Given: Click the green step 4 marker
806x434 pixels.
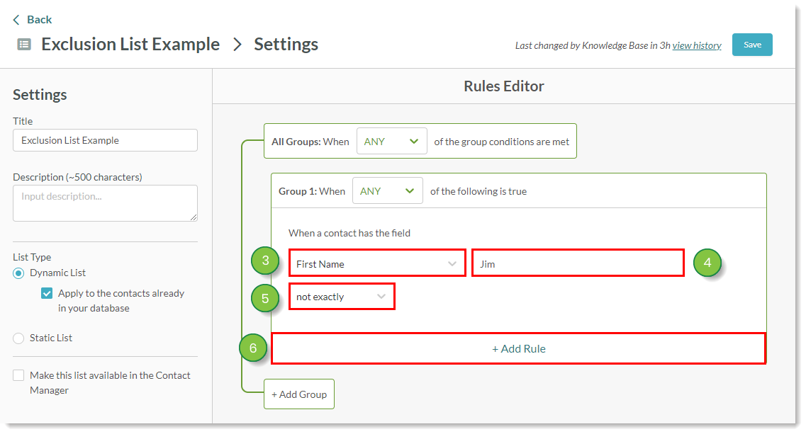Looking at the screenshot, I should [707, 263].
